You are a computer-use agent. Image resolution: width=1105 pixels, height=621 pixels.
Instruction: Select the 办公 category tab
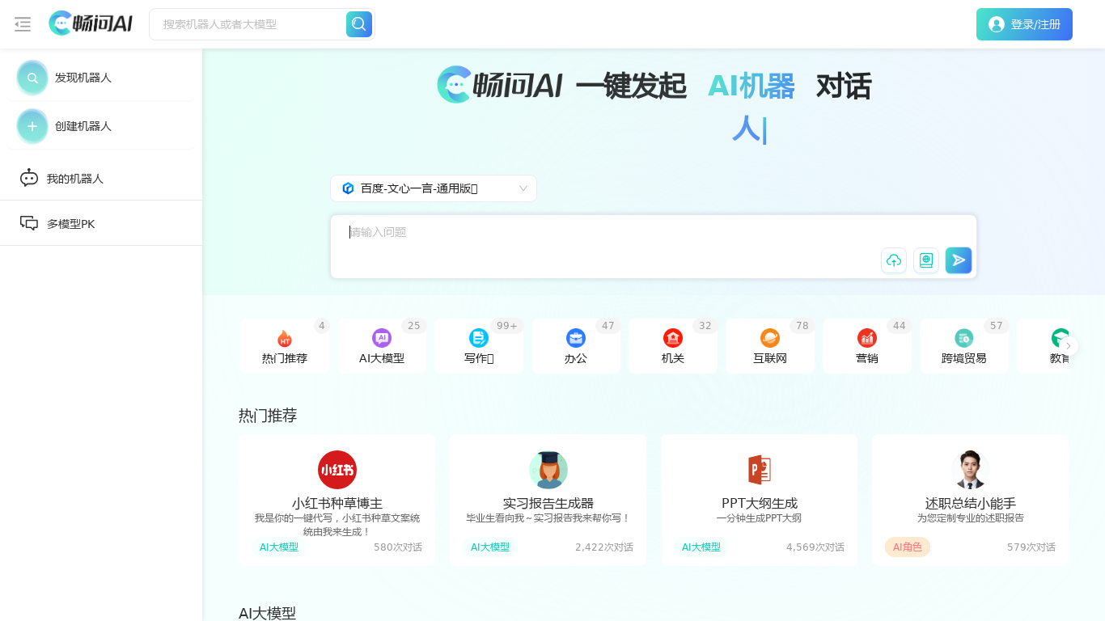coord(576,346)
